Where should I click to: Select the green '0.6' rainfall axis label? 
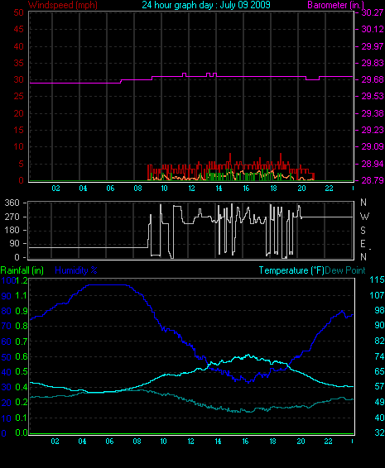pos(22,356)
